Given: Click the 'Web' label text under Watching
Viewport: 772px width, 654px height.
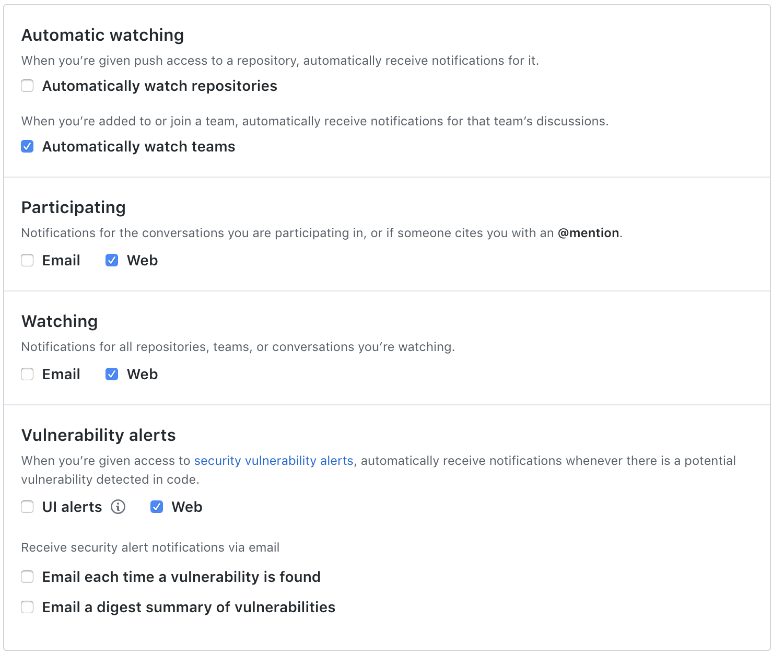Looking at the screenshot, I should tap(142, 374).
